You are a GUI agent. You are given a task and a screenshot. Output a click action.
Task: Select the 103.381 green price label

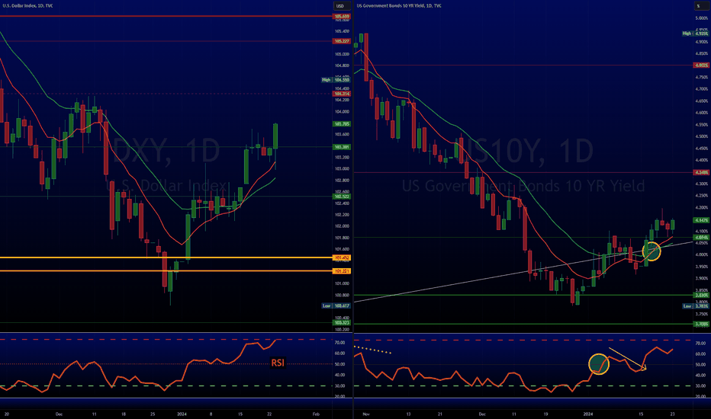342,147
